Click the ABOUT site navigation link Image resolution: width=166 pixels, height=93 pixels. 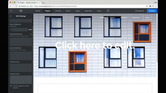[112, 18]
